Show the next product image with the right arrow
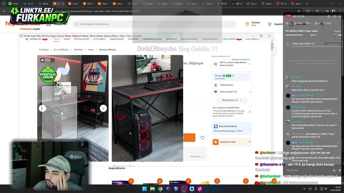Viewport: 344px width, 193px height. [103, 108]
